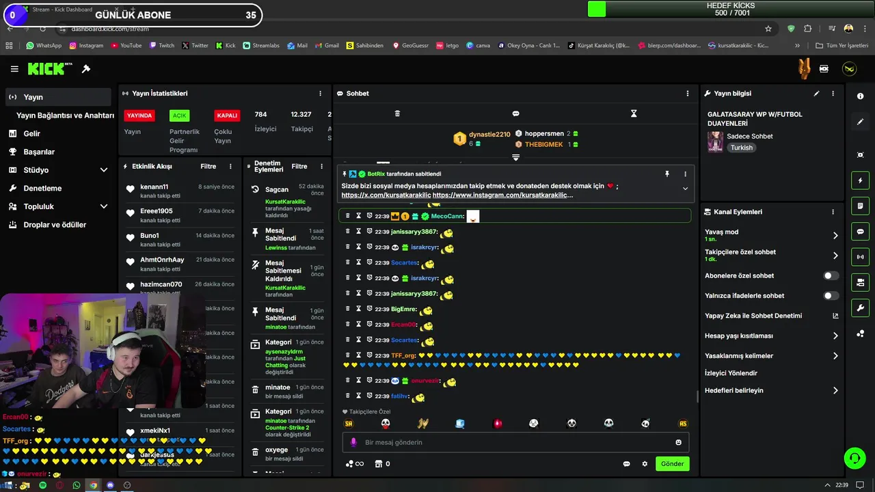Viewport: 875px width, 492px height.
Task: Click the Sadece Sohbet category thumbnail
Action: click(715, 141)
